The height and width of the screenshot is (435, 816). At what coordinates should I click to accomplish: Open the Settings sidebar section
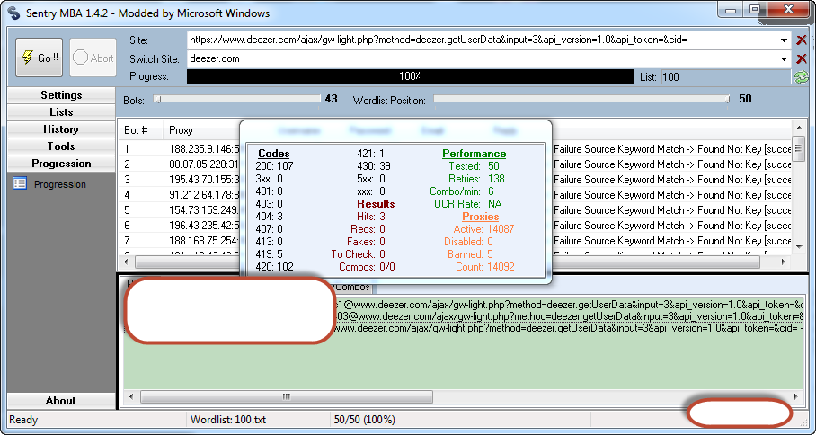[x=61, y=95]
